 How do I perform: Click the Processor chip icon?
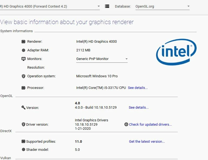coord(24,88)
